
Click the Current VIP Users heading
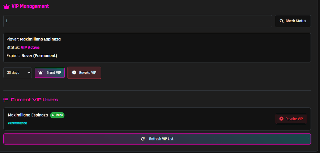coord(34,100)
